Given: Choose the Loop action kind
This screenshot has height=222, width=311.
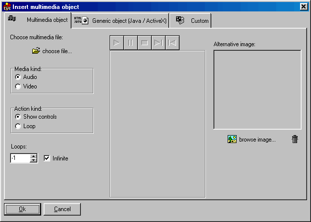Looking at the screenshot, I should click(x=18, y=126).
